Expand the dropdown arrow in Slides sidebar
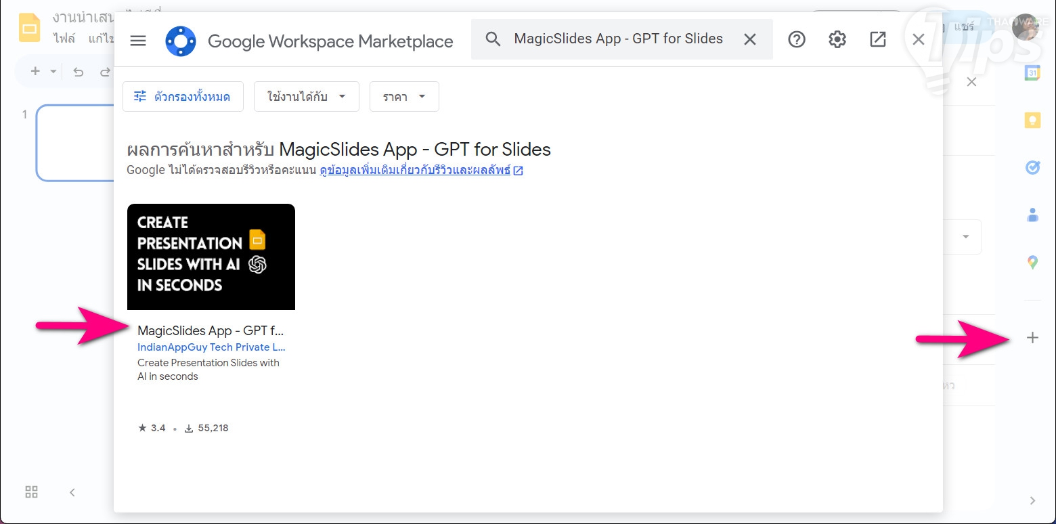1056x524 pixels. pos(966,236)
